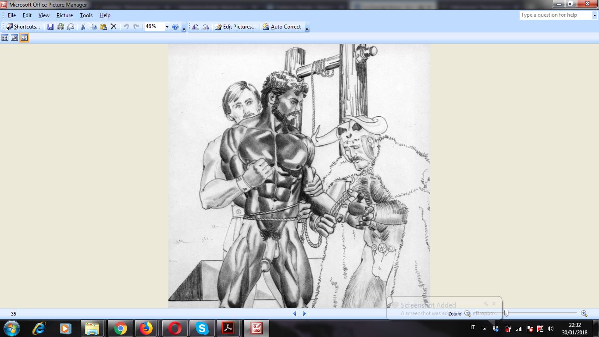Click the IT language indicator
This screenshot has width=599, height=337.
point(473,327)
